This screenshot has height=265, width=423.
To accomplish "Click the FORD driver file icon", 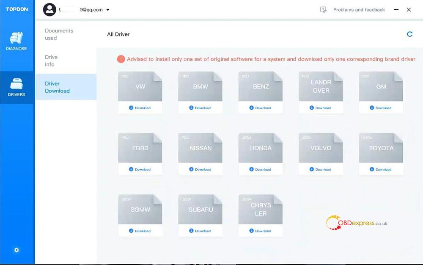I will (x=140, y=148).
